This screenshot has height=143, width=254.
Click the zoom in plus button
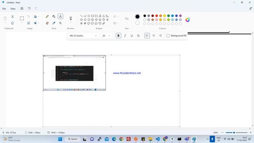coord(250,132)
